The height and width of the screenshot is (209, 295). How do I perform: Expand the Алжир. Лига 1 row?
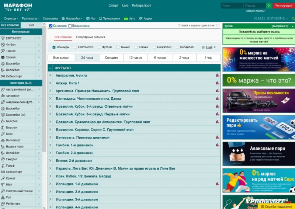(x=51, y=83)
